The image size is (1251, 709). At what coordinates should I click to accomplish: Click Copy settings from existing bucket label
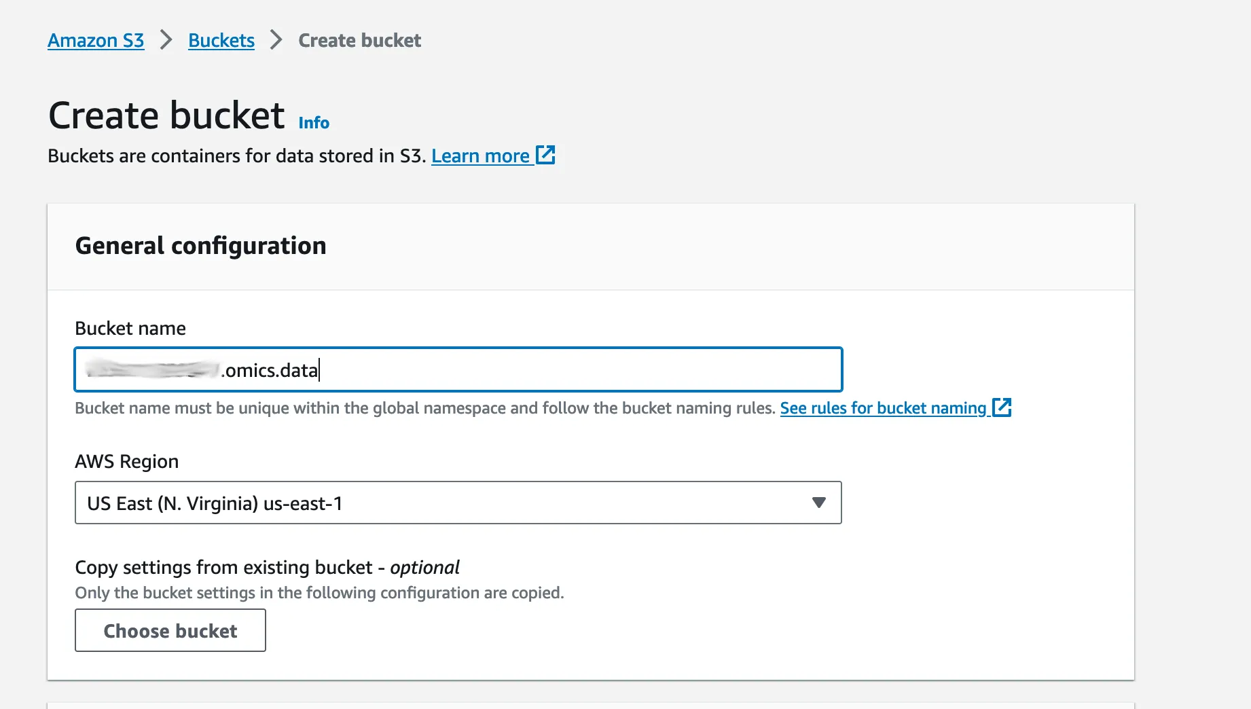click(x=267, y=568)
